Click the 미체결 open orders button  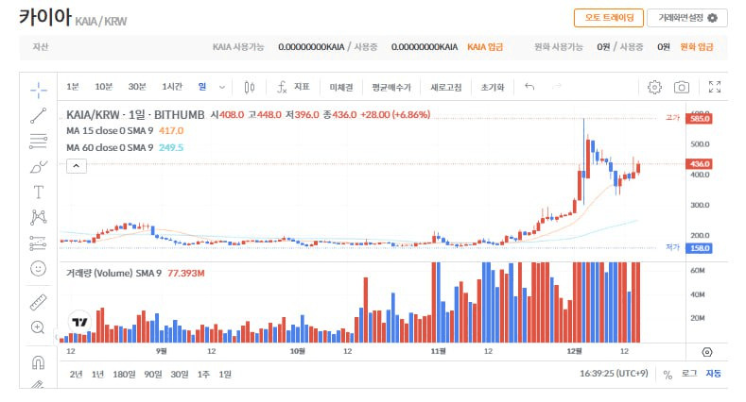click(x=341, y=88)
